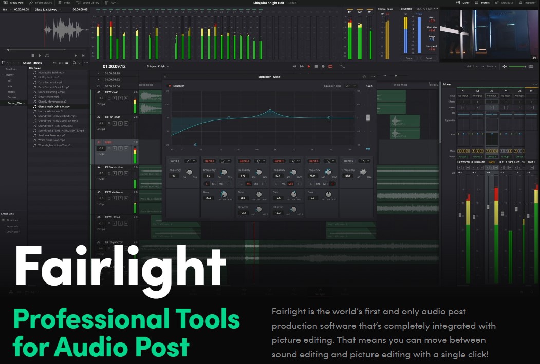The height and width of the screenshot is (364, 540).
Task: Toggle main transport loop button
Action: coord(330,66)
